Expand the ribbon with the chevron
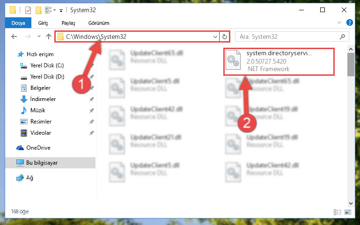 339,22
